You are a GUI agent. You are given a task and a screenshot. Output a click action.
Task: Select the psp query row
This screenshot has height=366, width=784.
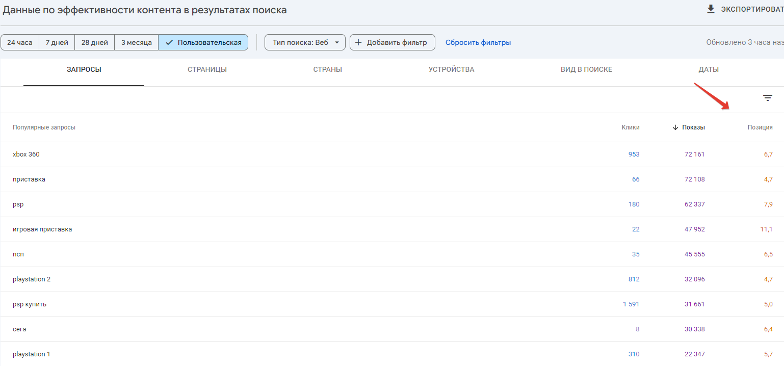(x=392, y=204)
